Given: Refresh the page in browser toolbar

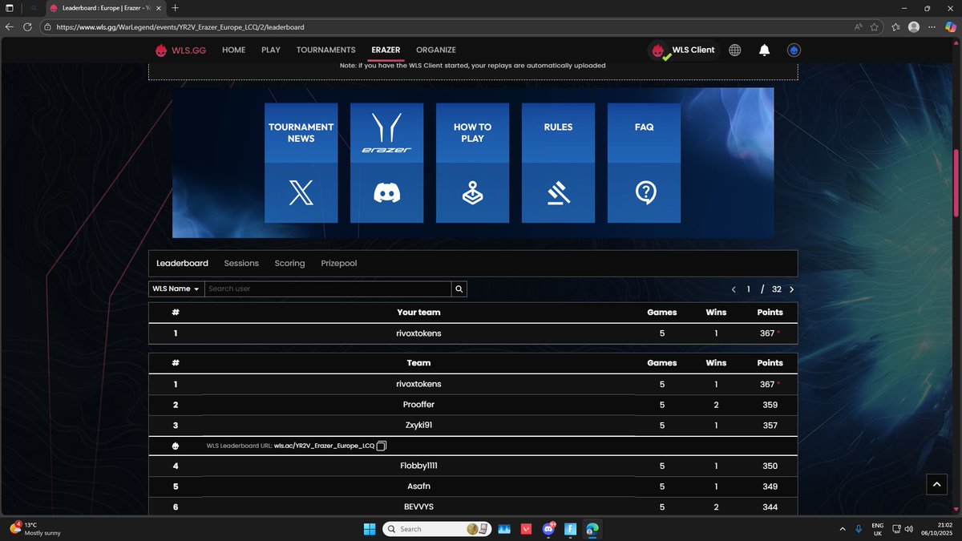Looking at the screenshot, I should pyautogui.click(x=27, y=26).
